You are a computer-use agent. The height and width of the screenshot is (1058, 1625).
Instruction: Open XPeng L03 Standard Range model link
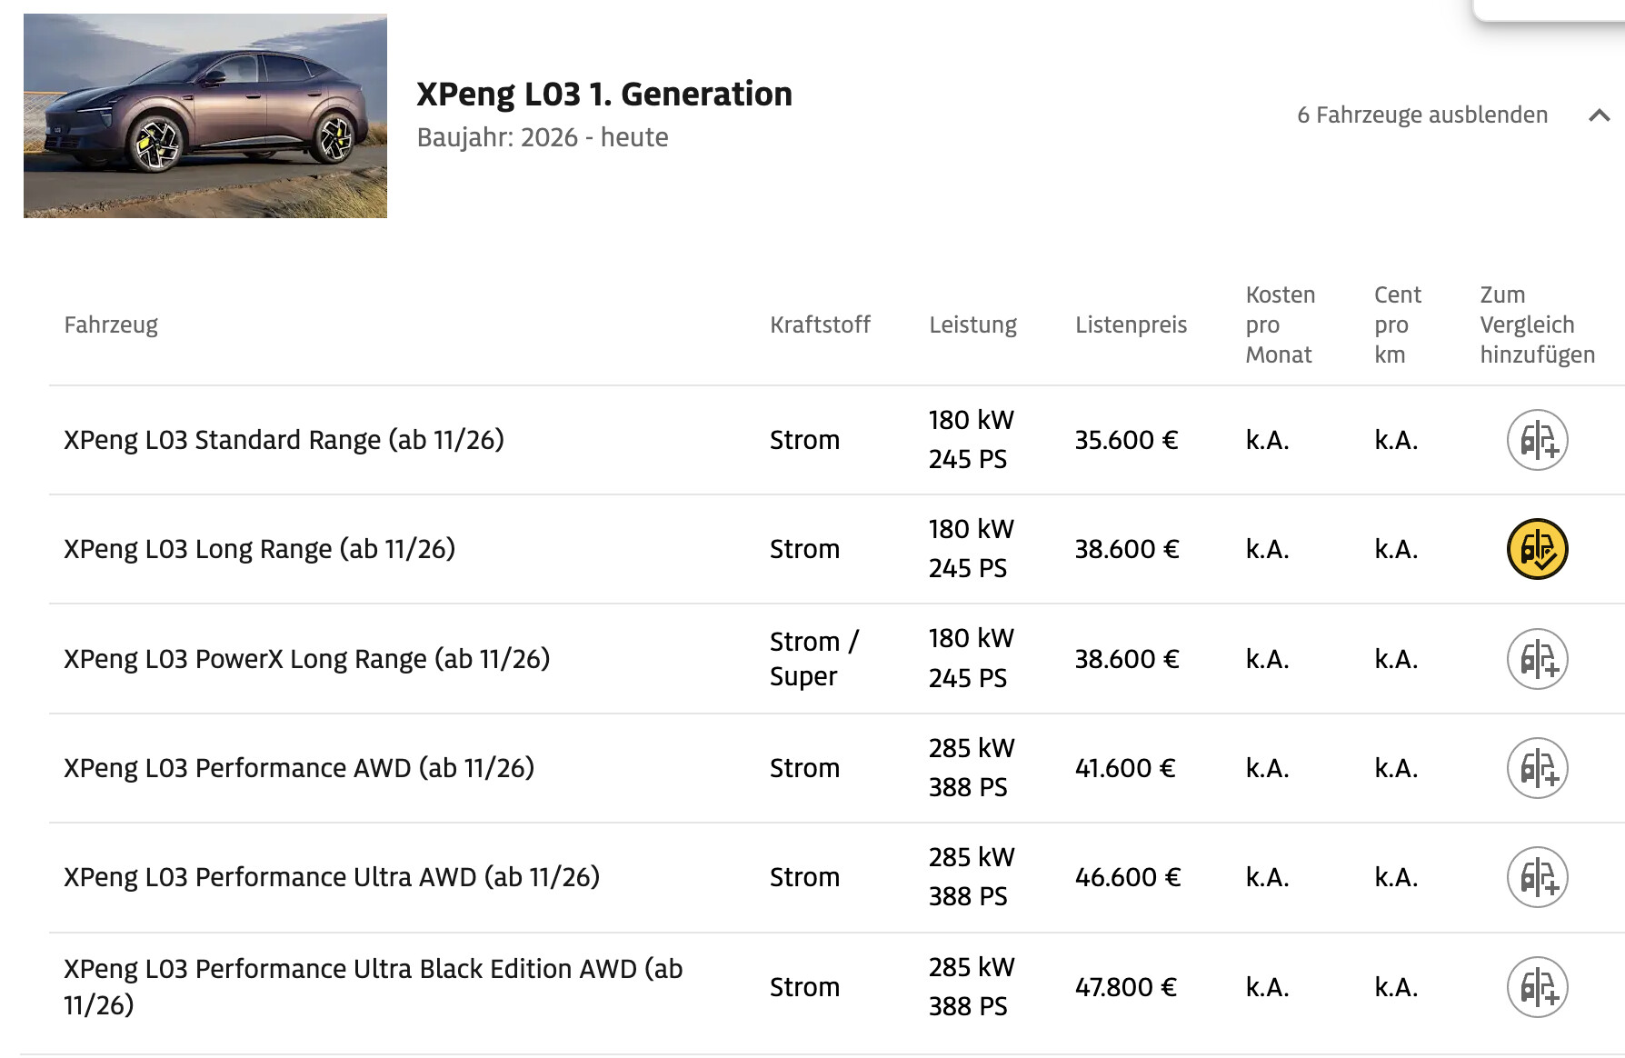tap(284, 440)
